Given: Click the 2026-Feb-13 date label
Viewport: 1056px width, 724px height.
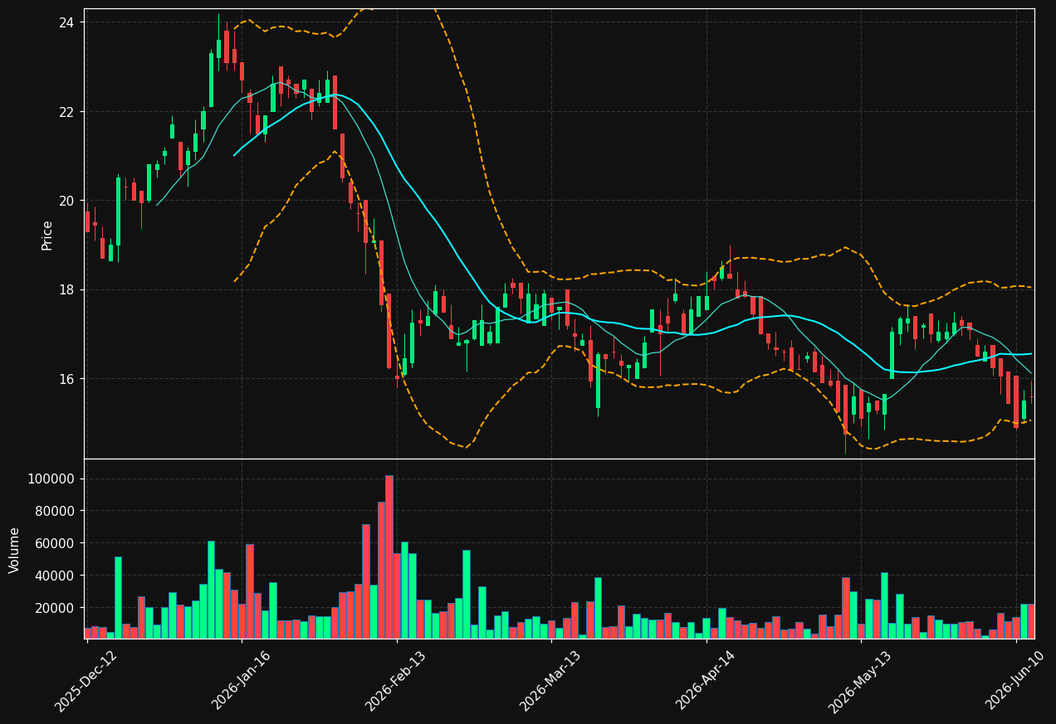Looking at the screenshot, I should (x=396, y=681).
